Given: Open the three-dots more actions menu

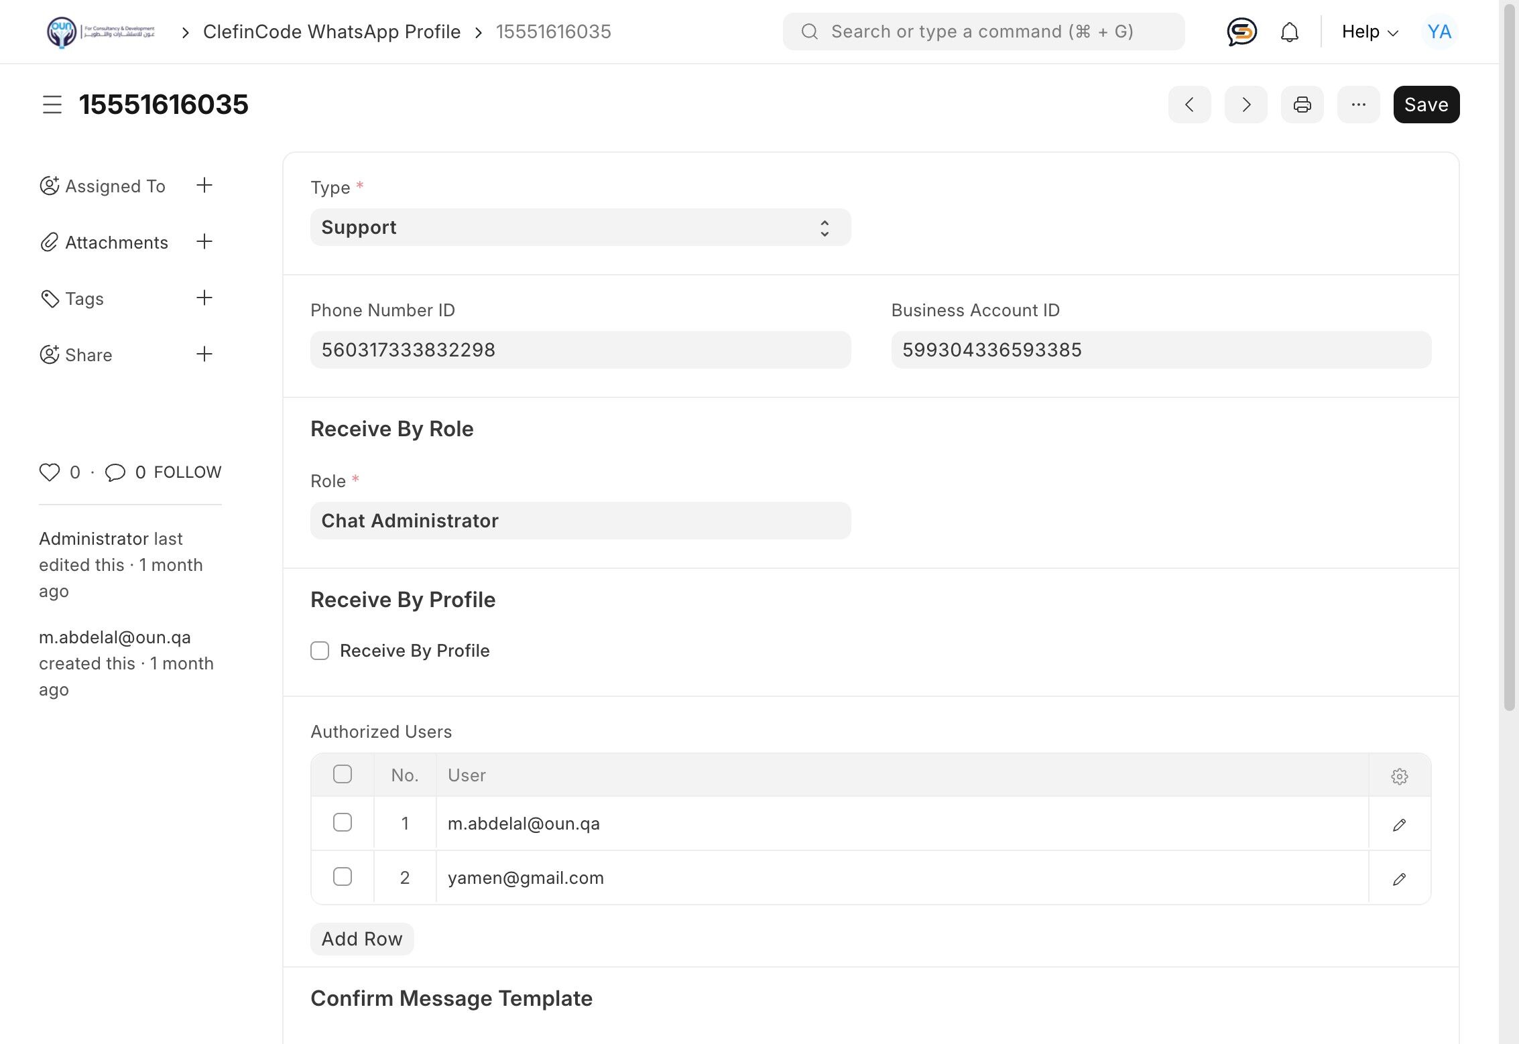Looking at the screenshot, I should click(x=1358, y=105).
